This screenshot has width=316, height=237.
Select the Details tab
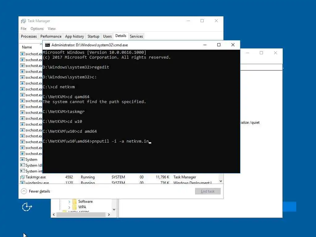coord(121,36)
